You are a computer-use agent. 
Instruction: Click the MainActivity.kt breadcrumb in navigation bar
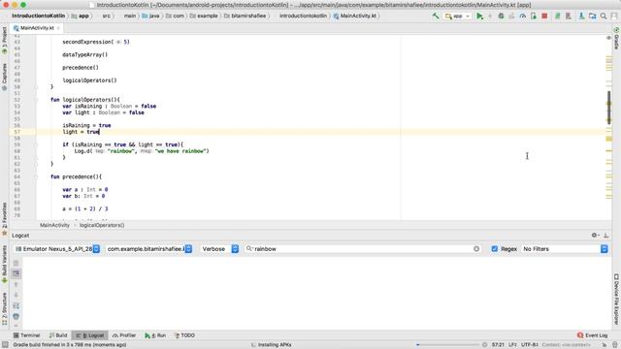(x=355, y=16)
